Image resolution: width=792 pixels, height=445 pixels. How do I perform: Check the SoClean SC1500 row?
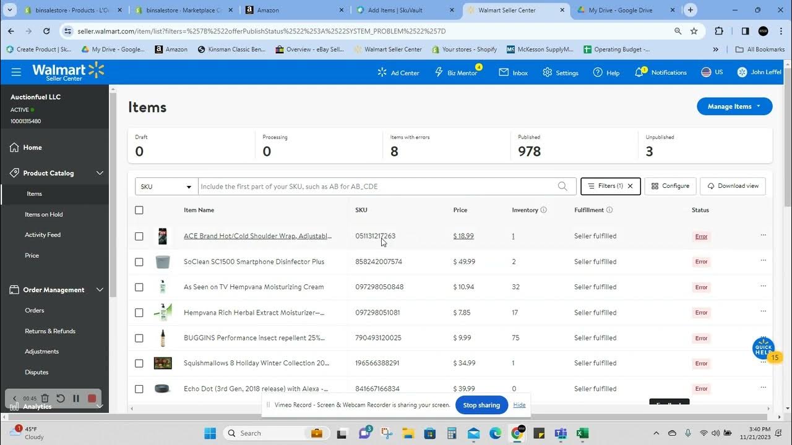[139, 261]
